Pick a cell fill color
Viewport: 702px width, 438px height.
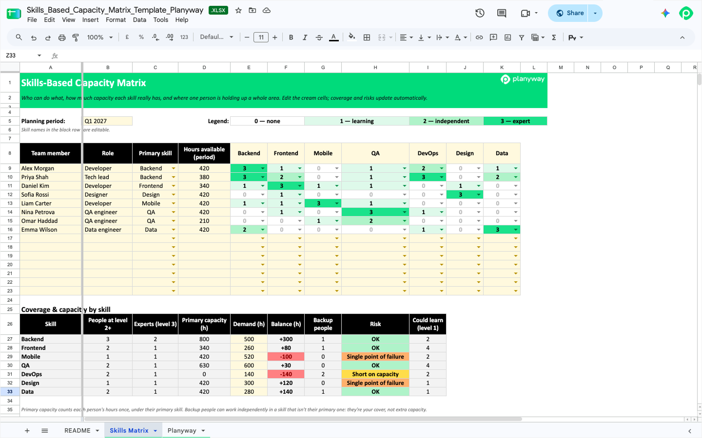[352, 37]
